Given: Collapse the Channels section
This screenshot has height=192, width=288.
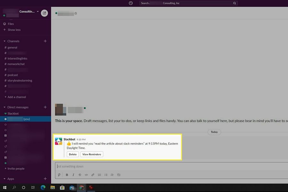Looking at the screenshot, I should pyautogui.click(x=4, y=41).
